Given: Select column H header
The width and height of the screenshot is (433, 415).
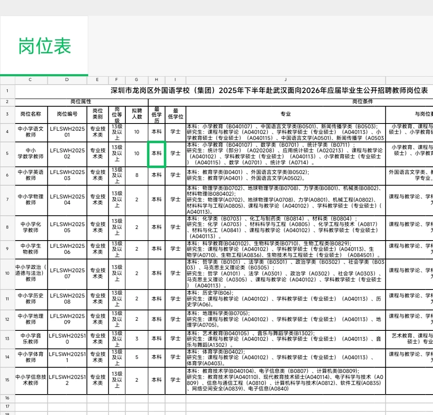Looking at the screenshot, I should pyautogui.click(x=157, y=80).
